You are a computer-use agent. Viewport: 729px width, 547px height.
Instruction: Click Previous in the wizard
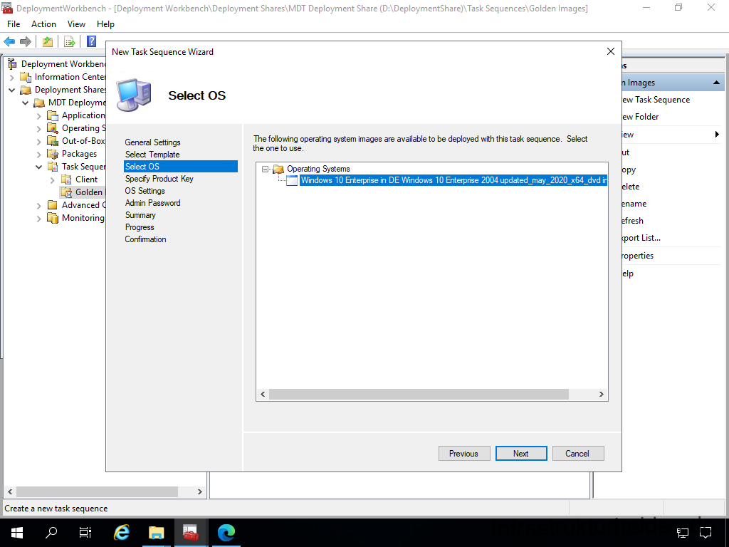[463, 454]
